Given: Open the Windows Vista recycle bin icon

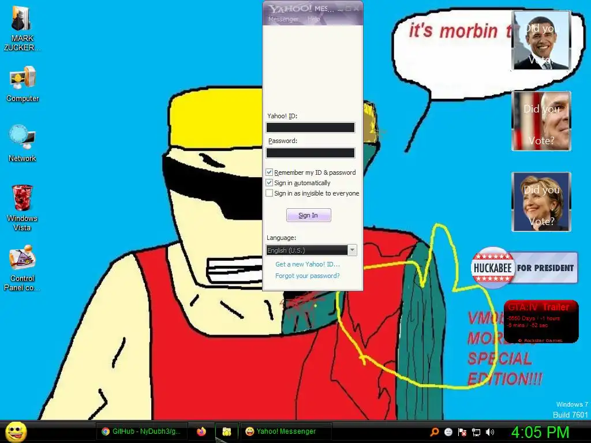Looking at the screenshot, I should click(23, 207).
